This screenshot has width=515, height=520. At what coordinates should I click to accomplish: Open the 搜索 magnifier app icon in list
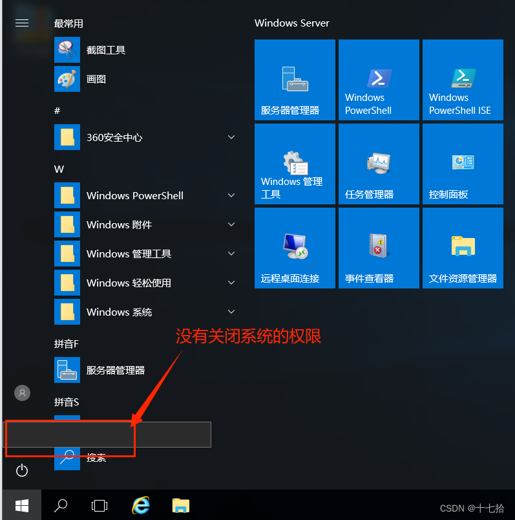[x=67, y=459]
